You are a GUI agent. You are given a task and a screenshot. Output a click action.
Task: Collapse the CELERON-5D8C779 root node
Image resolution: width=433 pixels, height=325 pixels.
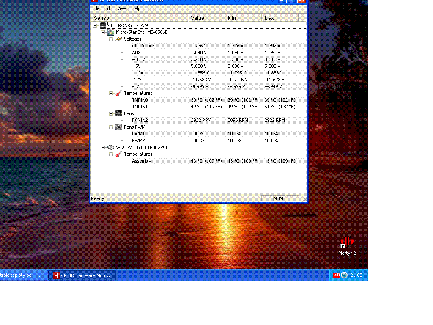(95, 25)
